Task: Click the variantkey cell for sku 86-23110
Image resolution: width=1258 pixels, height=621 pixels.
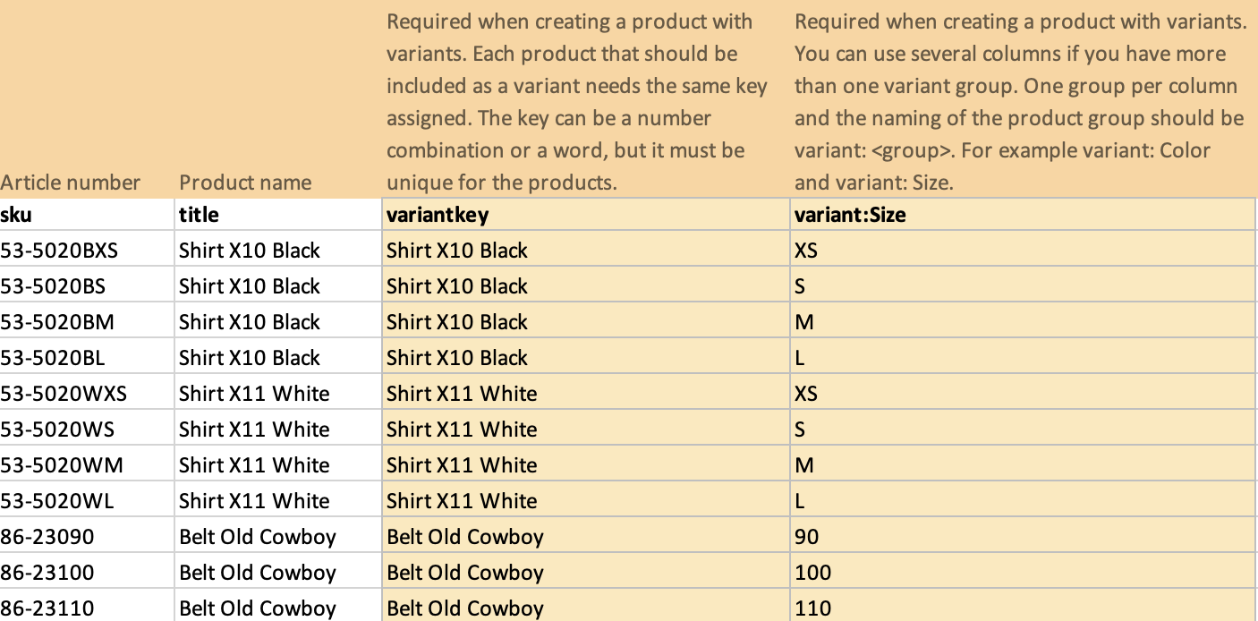Action: pyautogui.click(x=586, y=606)
